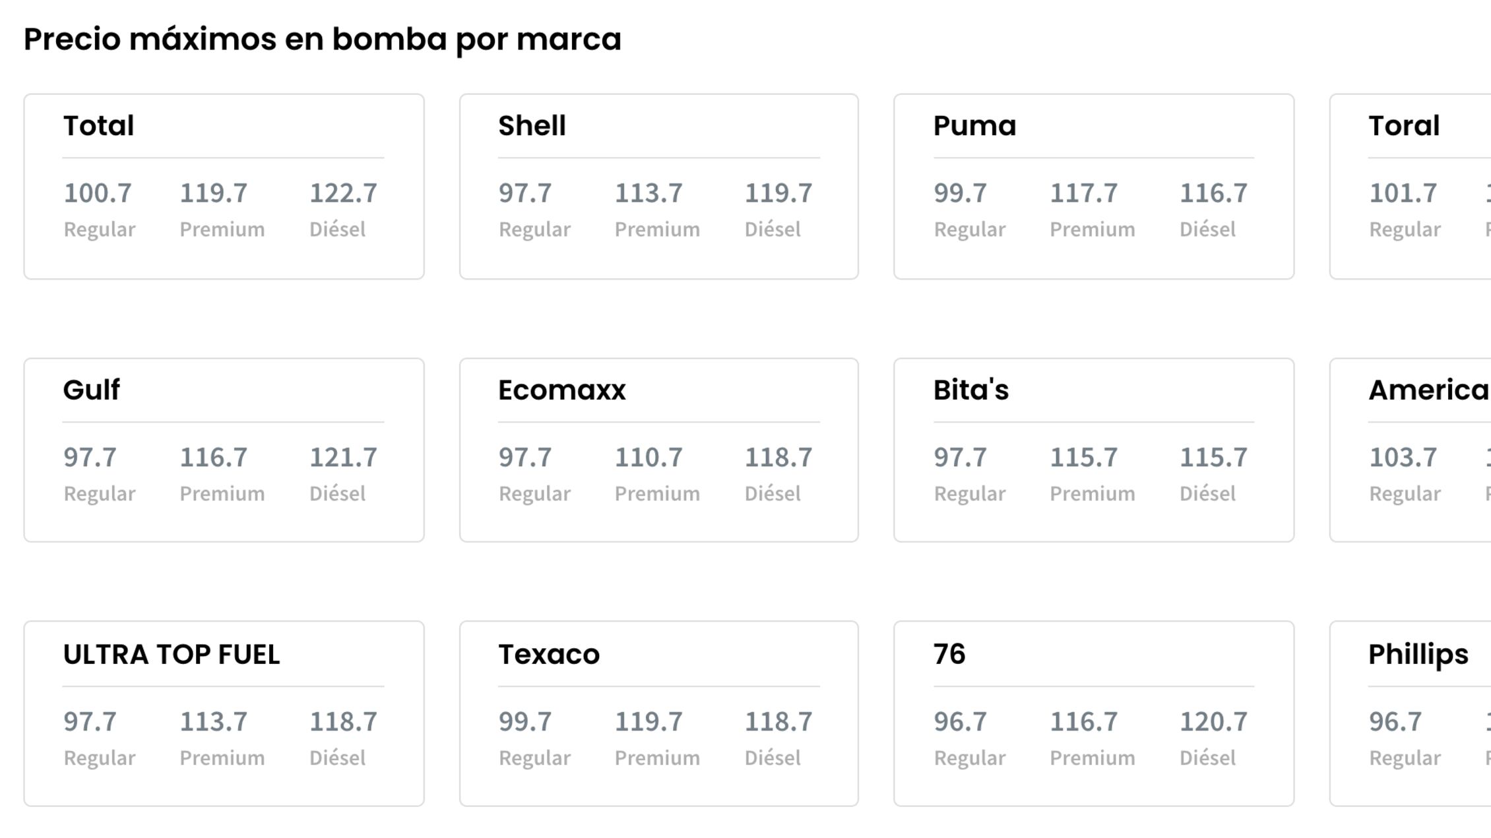Screen dimensions: 1491x838
Task: Select the Shell brand card title
Action: (x=532, y=126)
